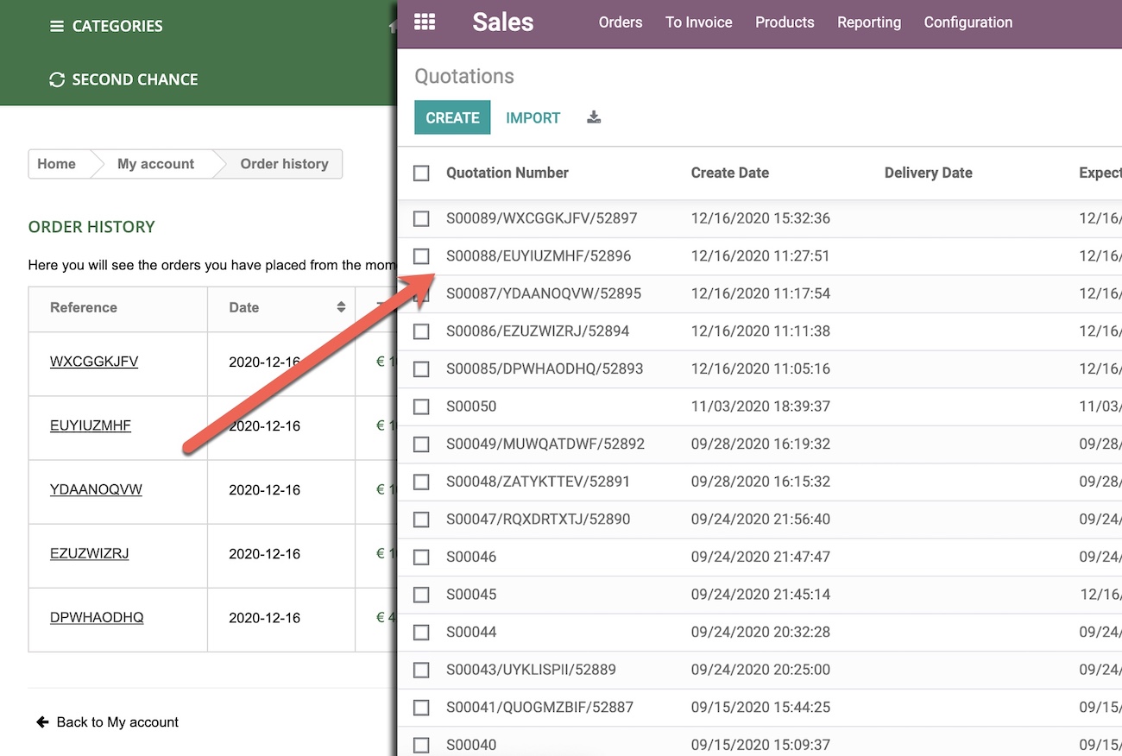This screenshot has width=1122, height=756.
Task: Tick the checkbox for S00043/UYKLISPII/52889
Action: [421, 670]
